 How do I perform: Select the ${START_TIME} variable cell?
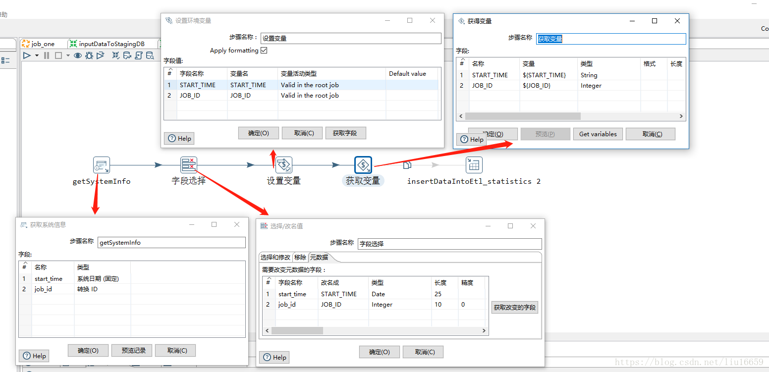(x=549, y=75)
